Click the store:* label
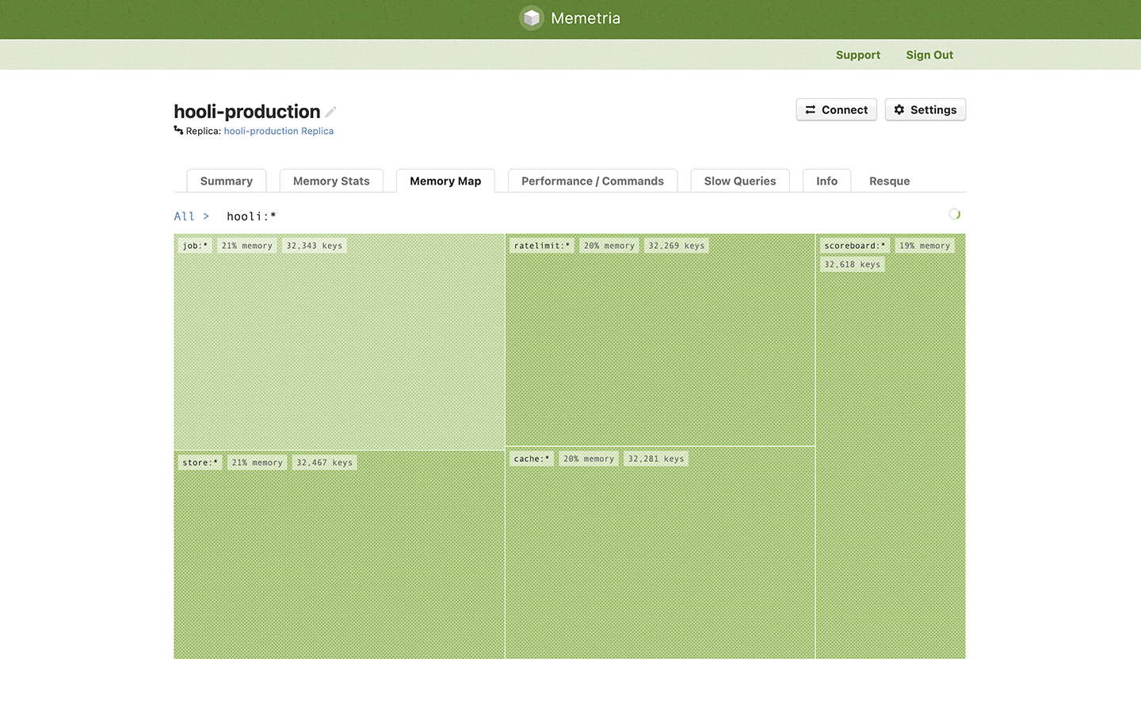 point(200,463)
